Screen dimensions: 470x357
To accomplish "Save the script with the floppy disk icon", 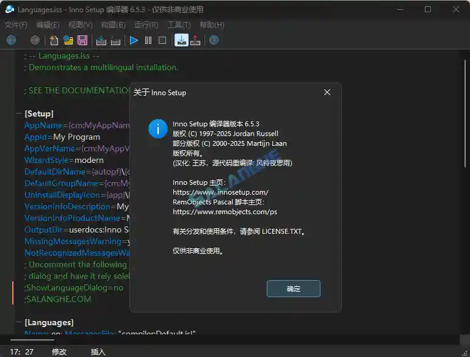I will 82,40.
